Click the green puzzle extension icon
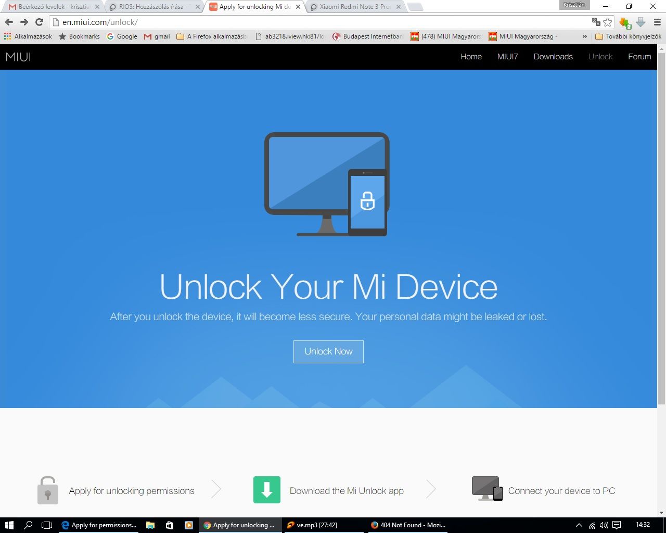The height and width of the screenshot is (533, 666). (x=625, y=22)
